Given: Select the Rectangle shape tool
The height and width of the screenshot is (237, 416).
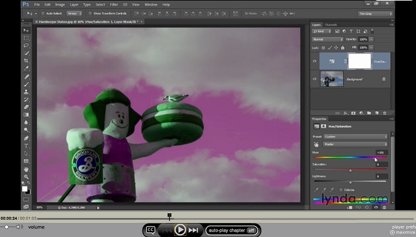Looking at the screenshot, I should [26, 161].
